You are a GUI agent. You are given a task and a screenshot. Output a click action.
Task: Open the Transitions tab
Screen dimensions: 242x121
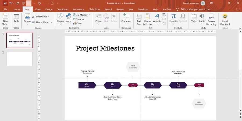62,9
